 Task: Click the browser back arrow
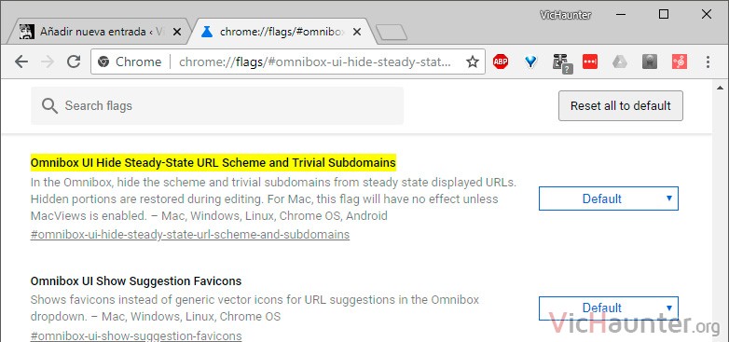21,62
